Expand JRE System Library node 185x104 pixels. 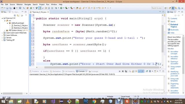click(x=5, y=30)
